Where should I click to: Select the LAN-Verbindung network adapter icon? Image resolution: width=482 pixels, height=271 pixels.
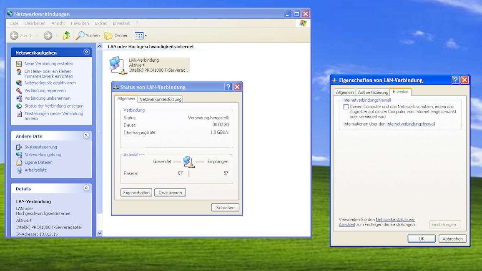click(118, 65)
